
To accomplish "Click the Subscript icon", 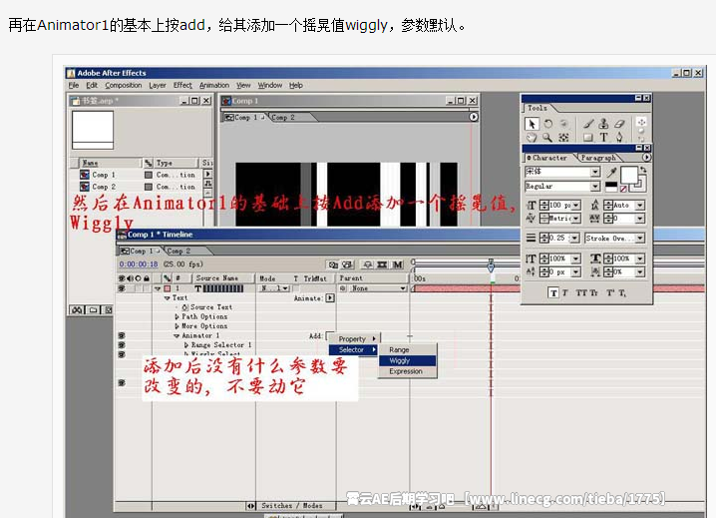I will tap(623, 293).
